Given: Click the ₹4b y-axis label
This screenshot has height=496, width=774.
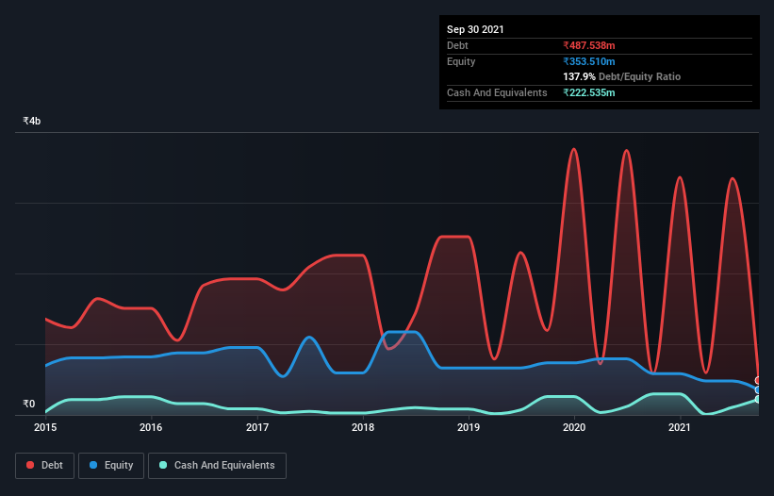Looking at the screenshot, I should click(x=32, y=121).
